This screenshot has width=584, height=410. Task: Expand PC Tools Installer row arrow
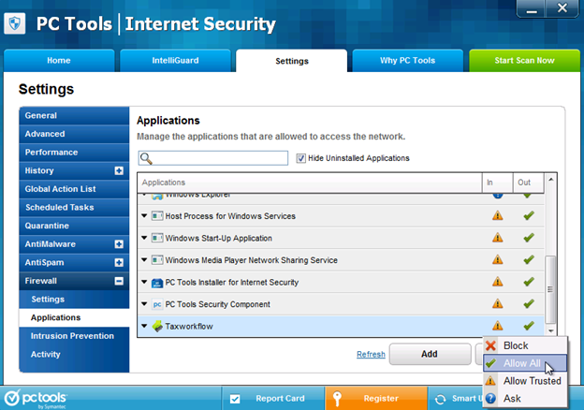point(144,282)
